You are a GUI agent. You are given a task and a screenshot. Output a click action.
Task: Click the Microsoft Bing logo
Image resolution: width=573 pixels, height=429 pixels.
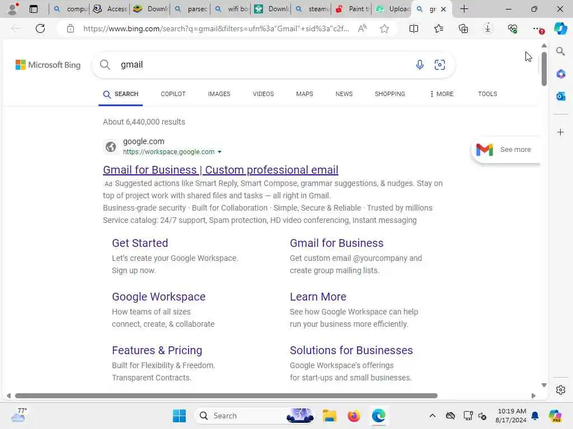click(48, 65)
